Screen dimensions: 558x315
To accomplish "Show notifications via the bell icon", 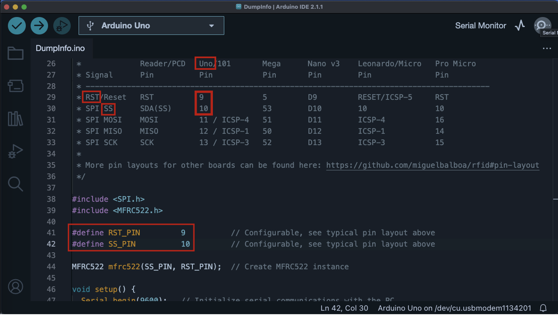I will coord(543,308).
